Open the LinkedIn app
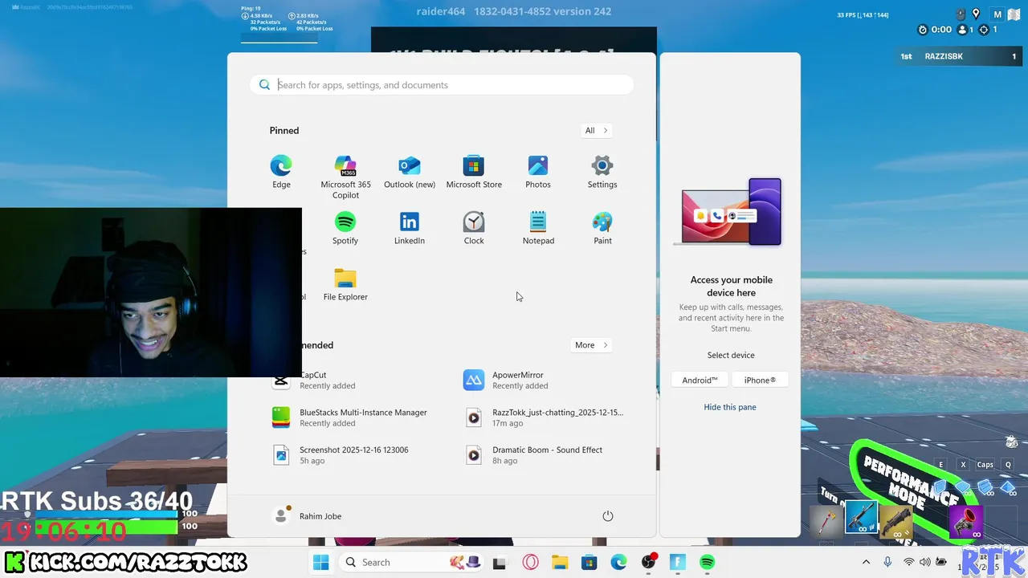1028x578 pixels. [410, 228]
